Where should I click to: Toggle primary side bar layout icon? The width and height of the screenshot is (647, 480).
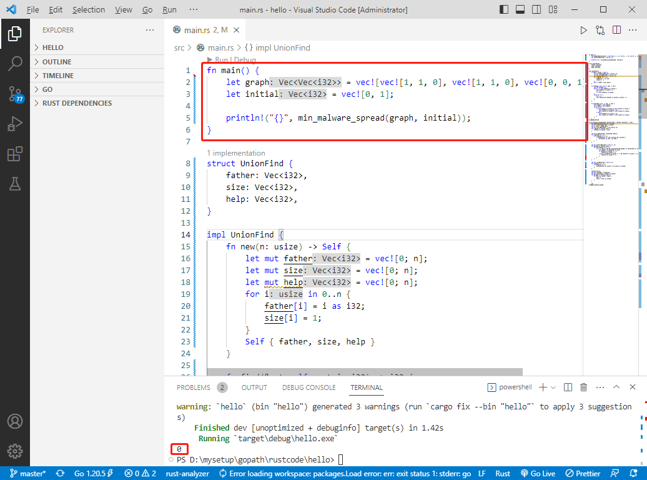pyautogui.click(x=504, y=9)
